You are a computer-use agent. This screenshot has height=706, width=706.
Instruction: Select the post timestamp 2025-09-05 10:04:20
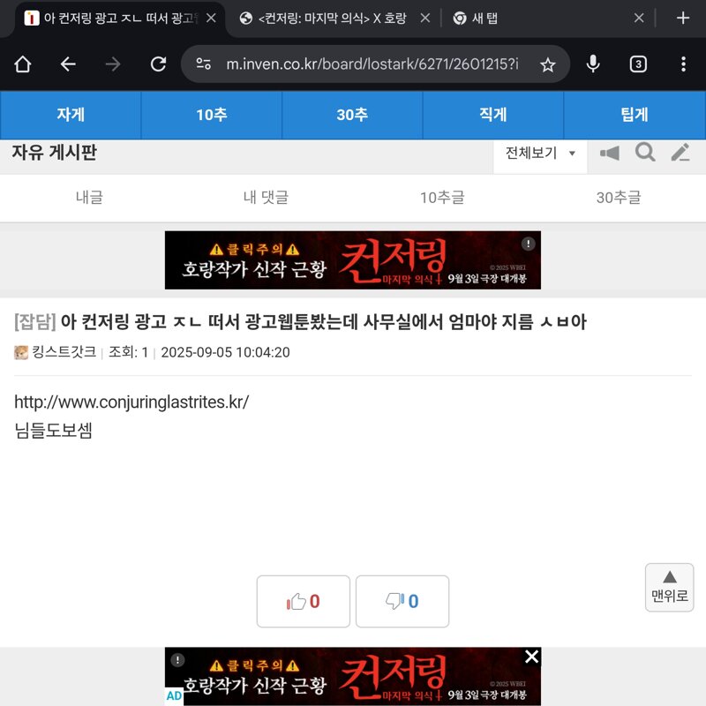[x=226, y=352]
